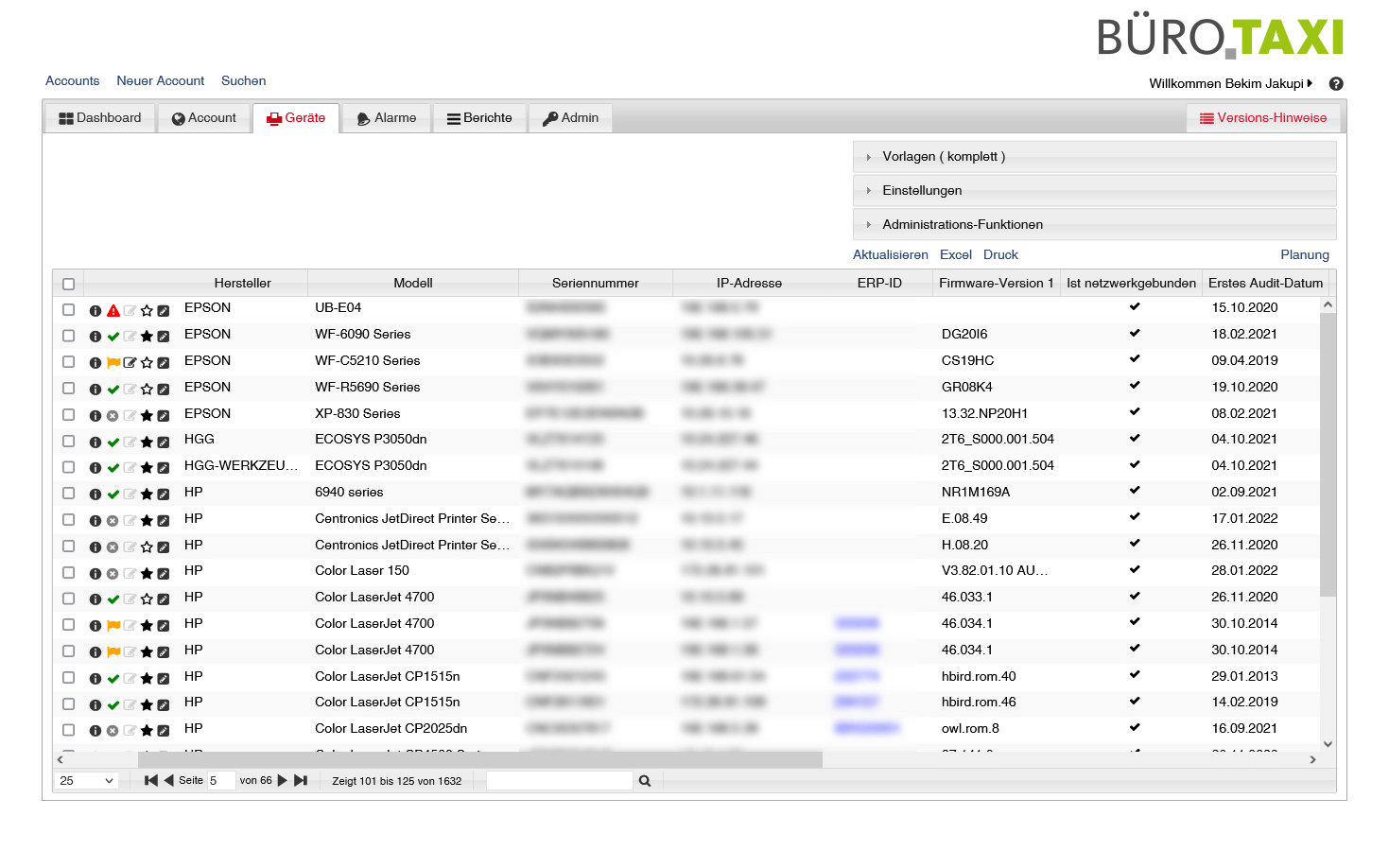Click the red warning icon for EPSON UB-E04
Viewport: 1389px width, 868px height.
click(x=113, y=310)
